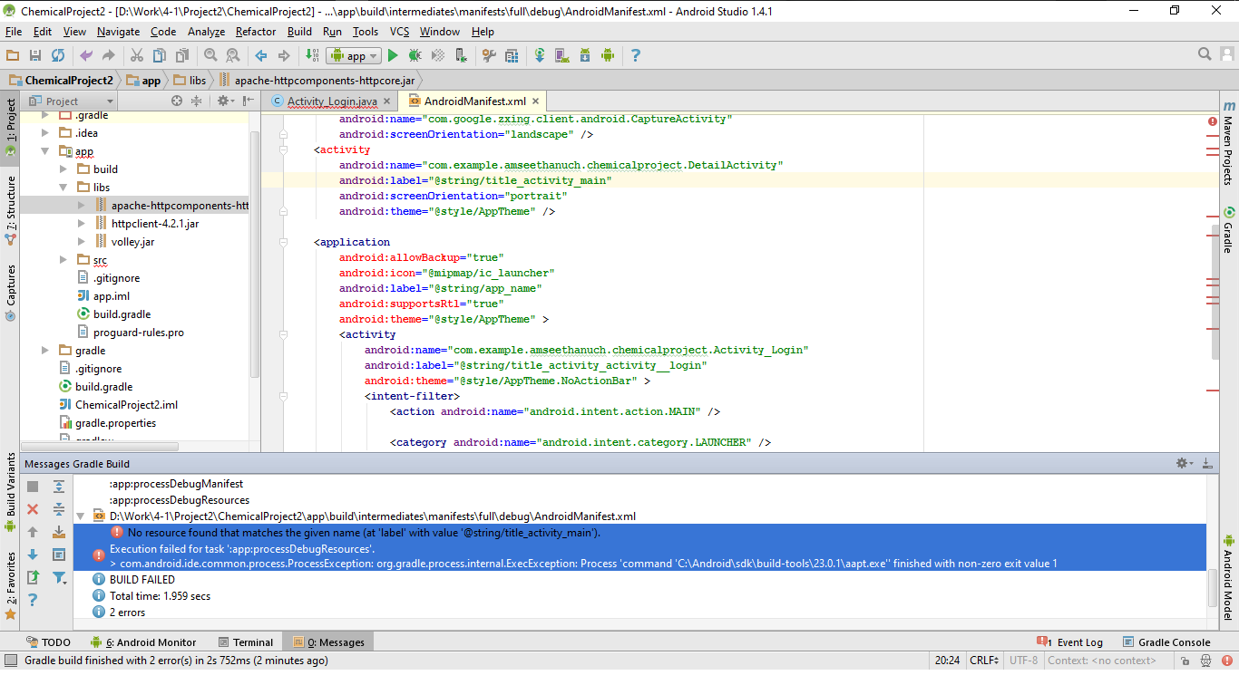Select volley.jar in the project tree
Viewport: 1239px width, 685px height.
(132, 242)
